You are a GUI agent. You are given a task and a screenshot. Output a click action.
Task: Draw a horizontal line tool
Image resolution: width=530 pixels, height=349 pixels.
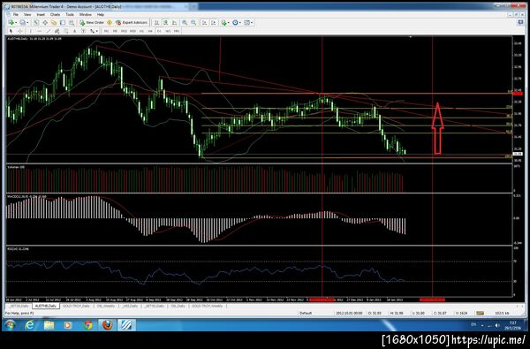click(39, 31)
